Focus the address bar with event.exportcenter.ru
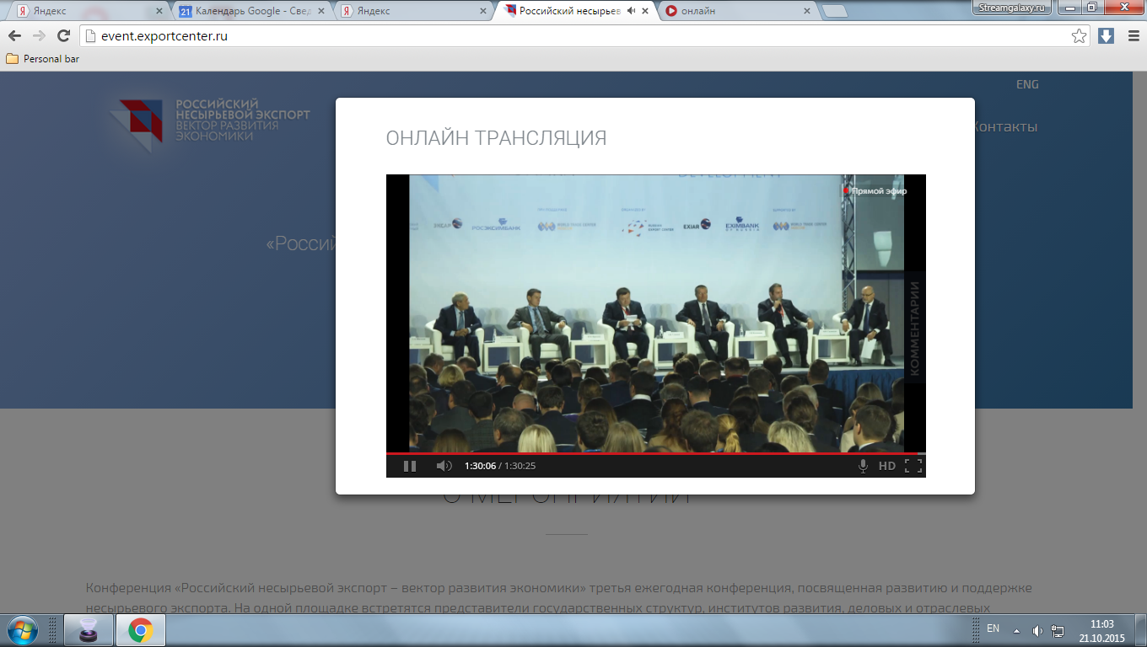1147x647 pixels. coord(585,36)
